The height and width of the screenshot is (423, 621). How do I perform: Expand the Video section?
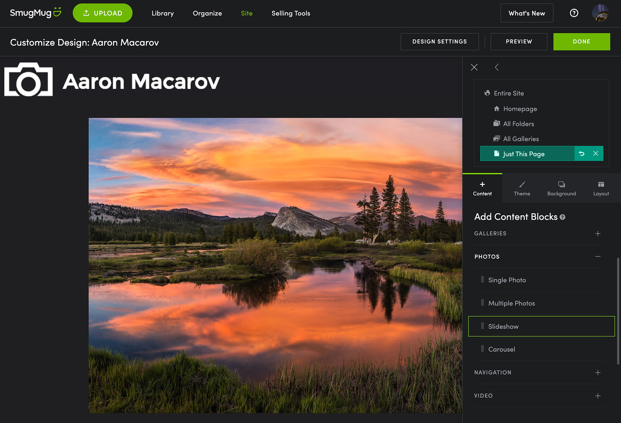click(x=598, y=396)
